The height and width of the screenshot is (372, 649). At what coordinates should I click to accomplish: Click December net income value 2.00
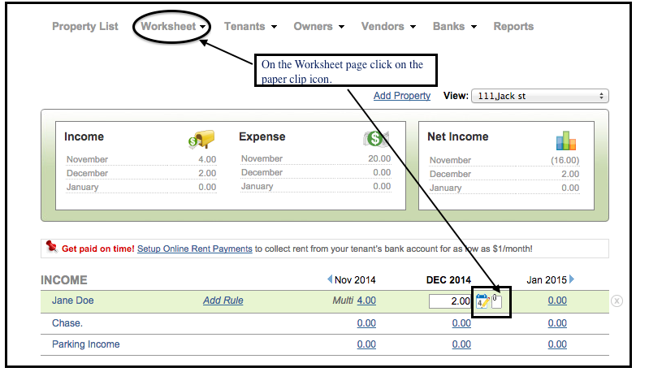click(x=570, y=174)
